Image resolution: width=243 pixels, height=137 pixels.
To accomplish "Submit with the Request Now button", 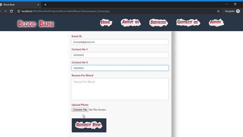I will 89,125.
